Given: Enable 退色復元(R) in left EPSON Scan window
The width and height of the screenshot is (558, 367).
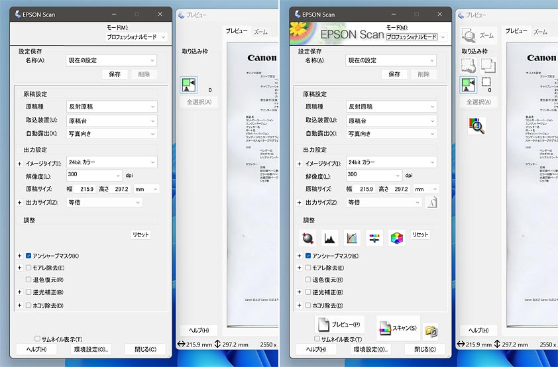Looking at the screenshot, I should coord(28,280).
